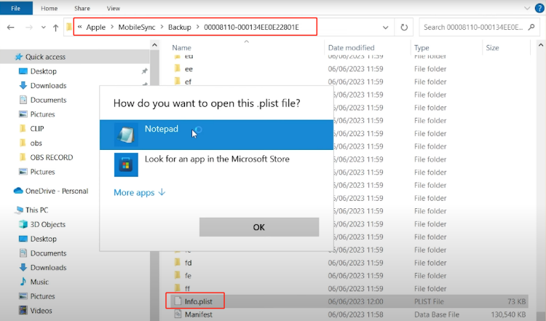Open the address bar history dropdown
546x321 pixels.
[385, 28]
